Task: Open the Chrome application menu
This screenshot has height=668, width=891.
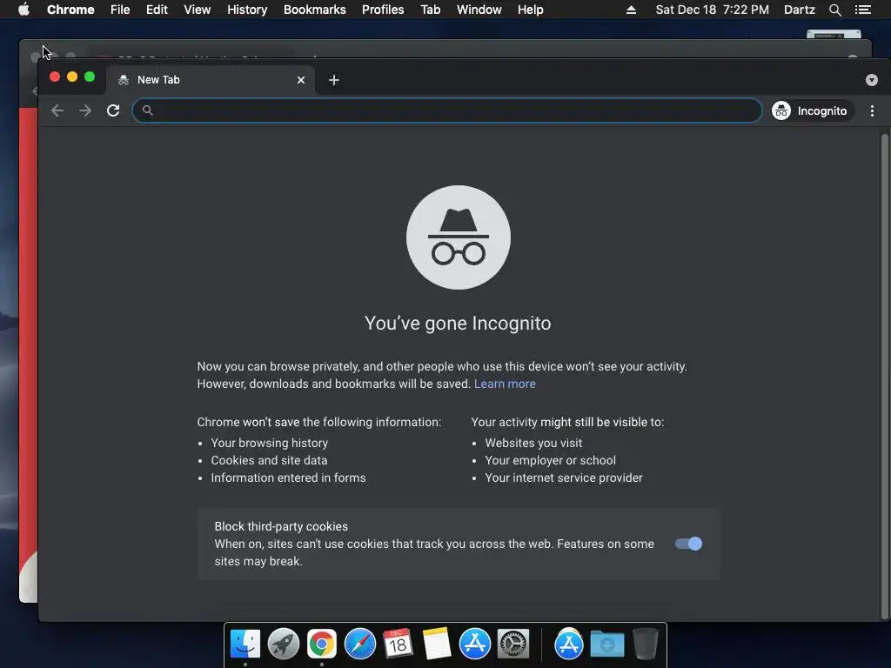Action: (x=70, y=10)
